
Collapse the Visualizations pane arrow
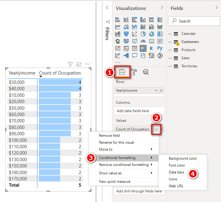click(162, 8)
